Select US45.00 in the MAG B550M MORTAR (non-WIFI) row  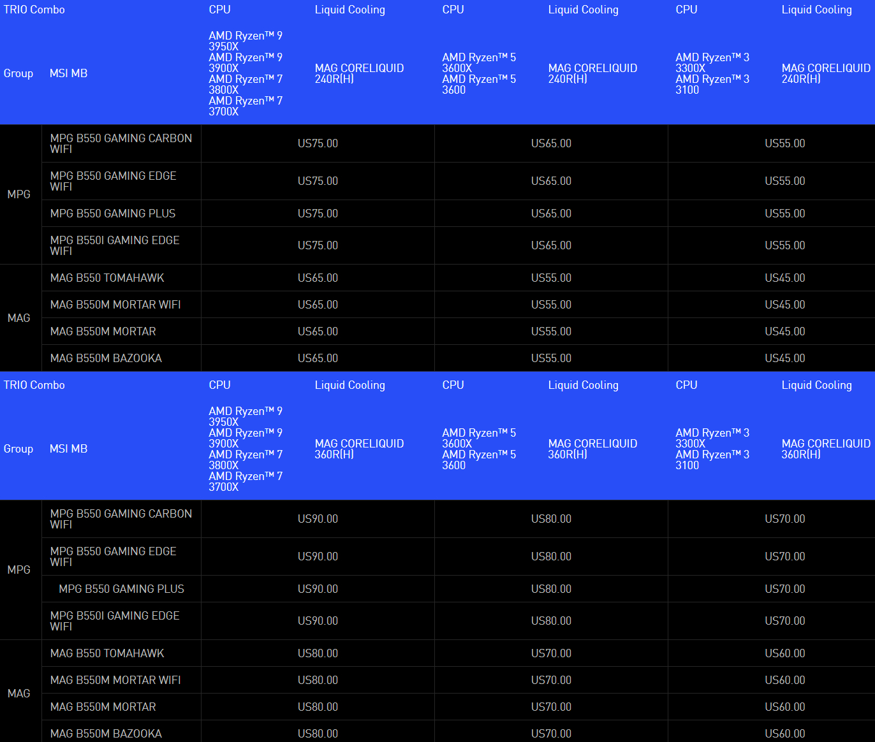click(x=784, y=331)
